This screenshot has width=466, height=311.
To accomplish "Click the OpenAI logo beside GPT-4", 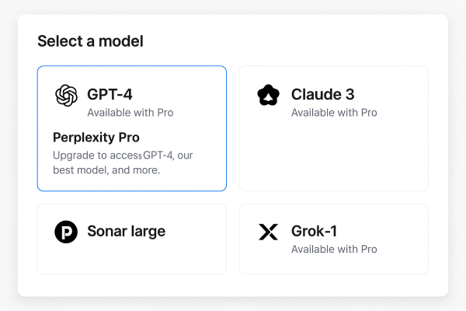I will [66, 96].
